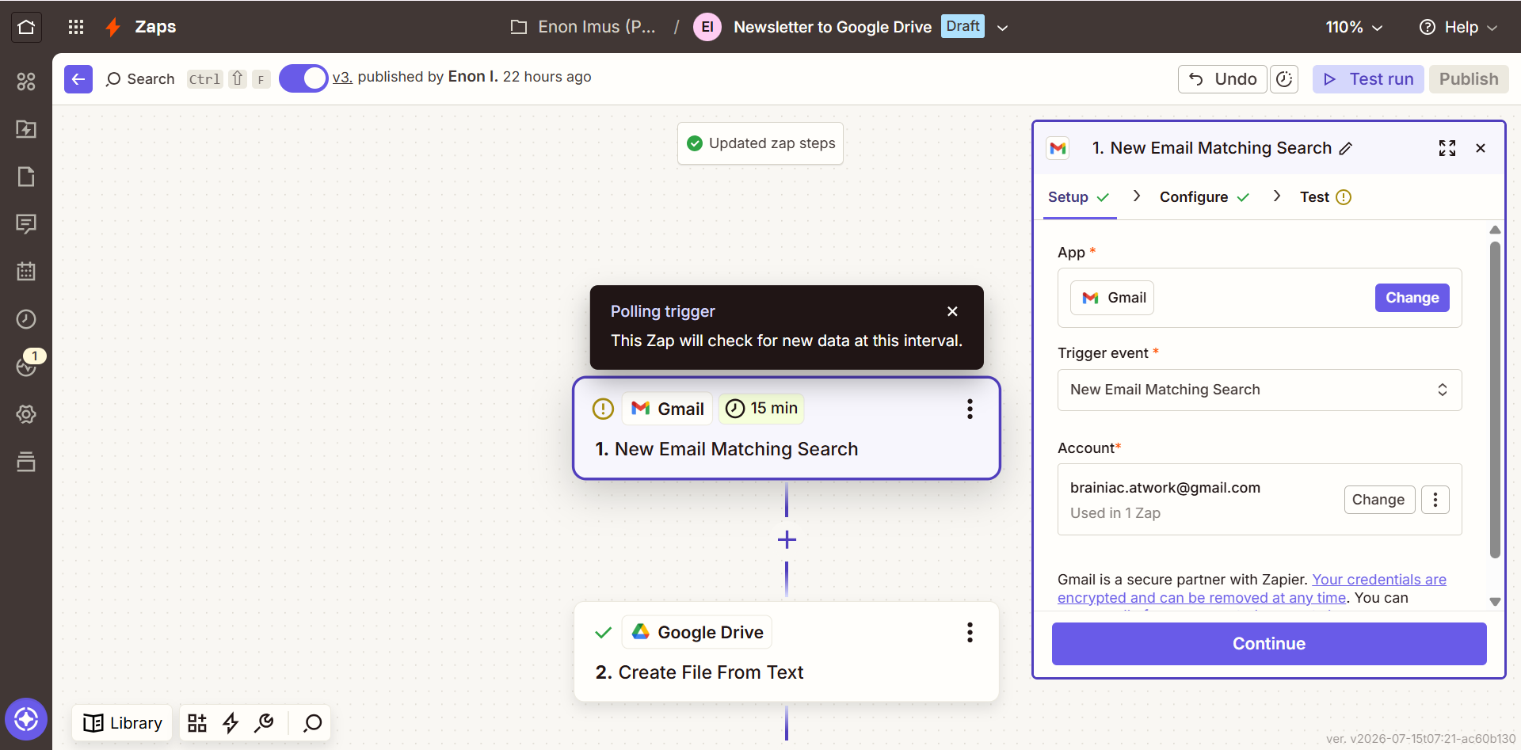The height and width of the screenshot is (750, 1521).
Task: Click the Continue button
Action: pos(1269,644)
